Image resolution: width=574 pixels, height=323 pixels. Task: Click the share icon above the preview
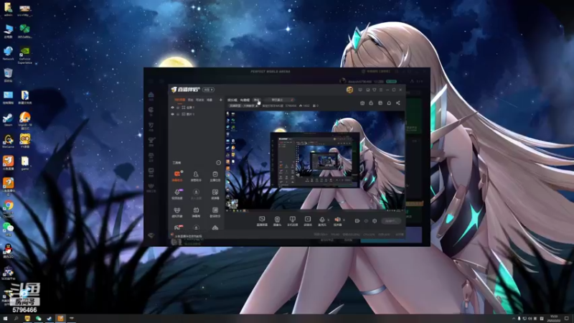point(398,103)
